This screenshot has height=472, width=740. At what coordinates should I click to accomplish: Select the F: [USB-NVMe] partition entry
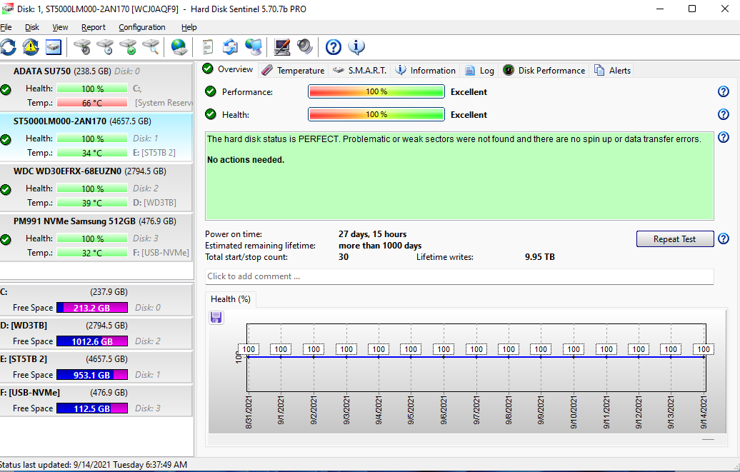[x=96, y=401]
